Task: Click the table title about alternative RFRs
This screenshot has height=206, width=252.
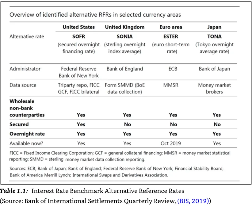Action: 95,15
